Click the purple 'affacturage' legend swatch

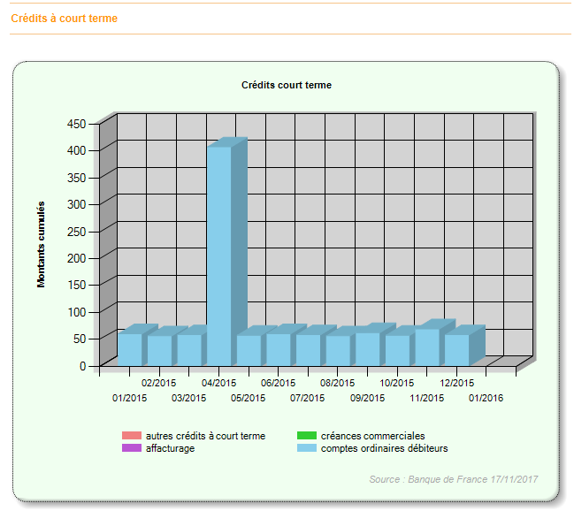click(132, 447)
